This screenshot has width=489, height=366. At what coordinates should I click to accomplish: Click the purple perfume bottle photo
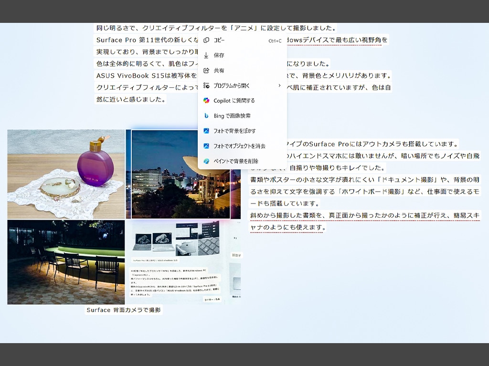pyautogui.click(x=66, y=174)
